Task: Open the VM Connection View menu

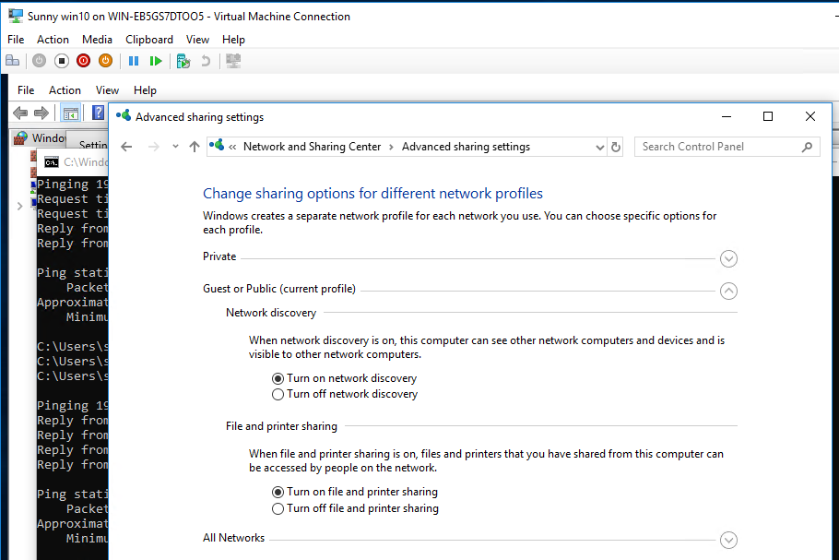Action: [x=197, y=40]
